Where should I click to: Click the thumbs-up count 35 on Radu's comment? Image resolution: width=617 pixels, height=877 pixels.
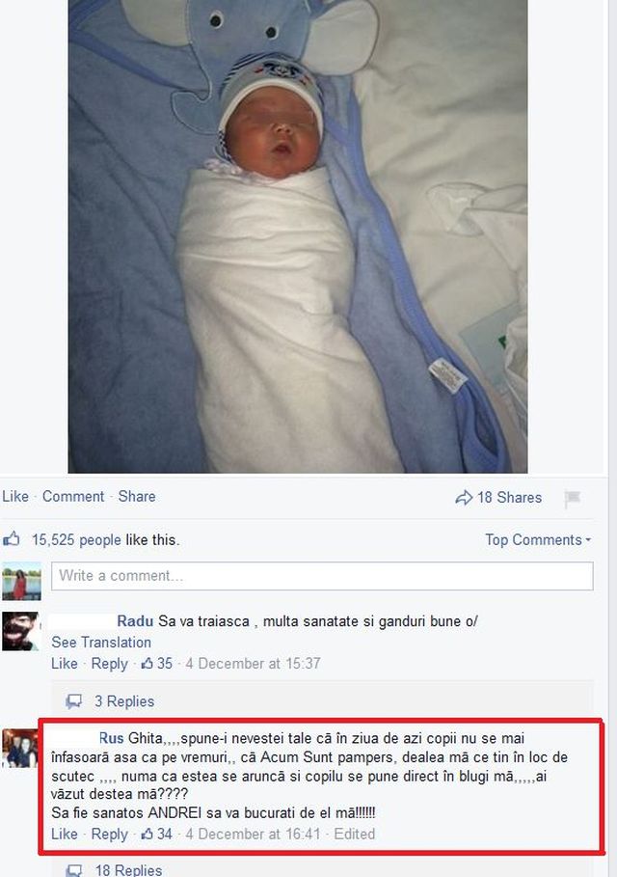click(157, 664)
